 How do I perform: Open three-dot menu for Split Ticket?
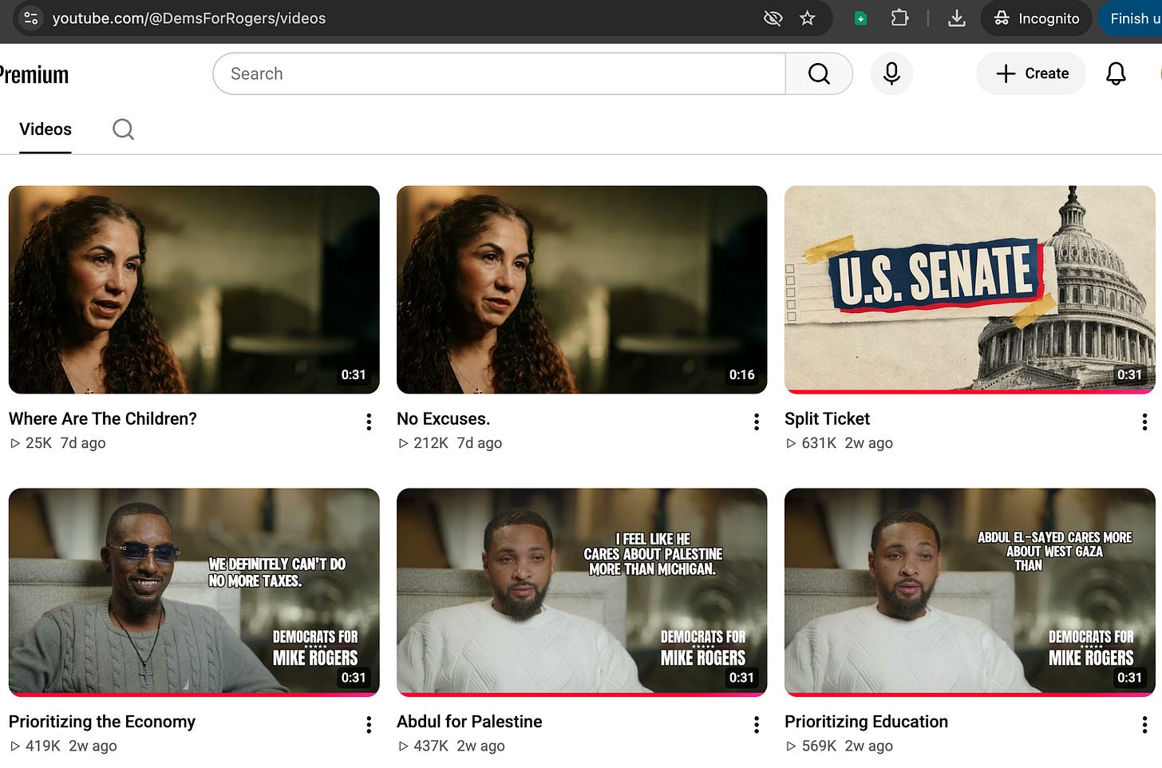coord(1144,422)
